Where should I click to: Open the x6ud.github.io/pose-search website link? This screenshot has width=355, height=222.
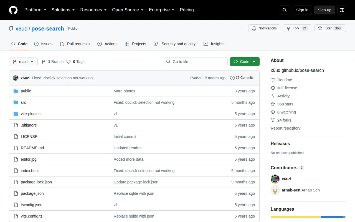click(x=297, y=70)
